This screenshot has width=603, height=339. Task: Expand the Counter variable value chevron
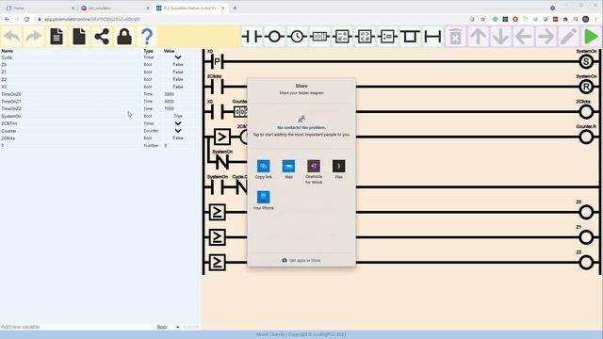point(178,131)
